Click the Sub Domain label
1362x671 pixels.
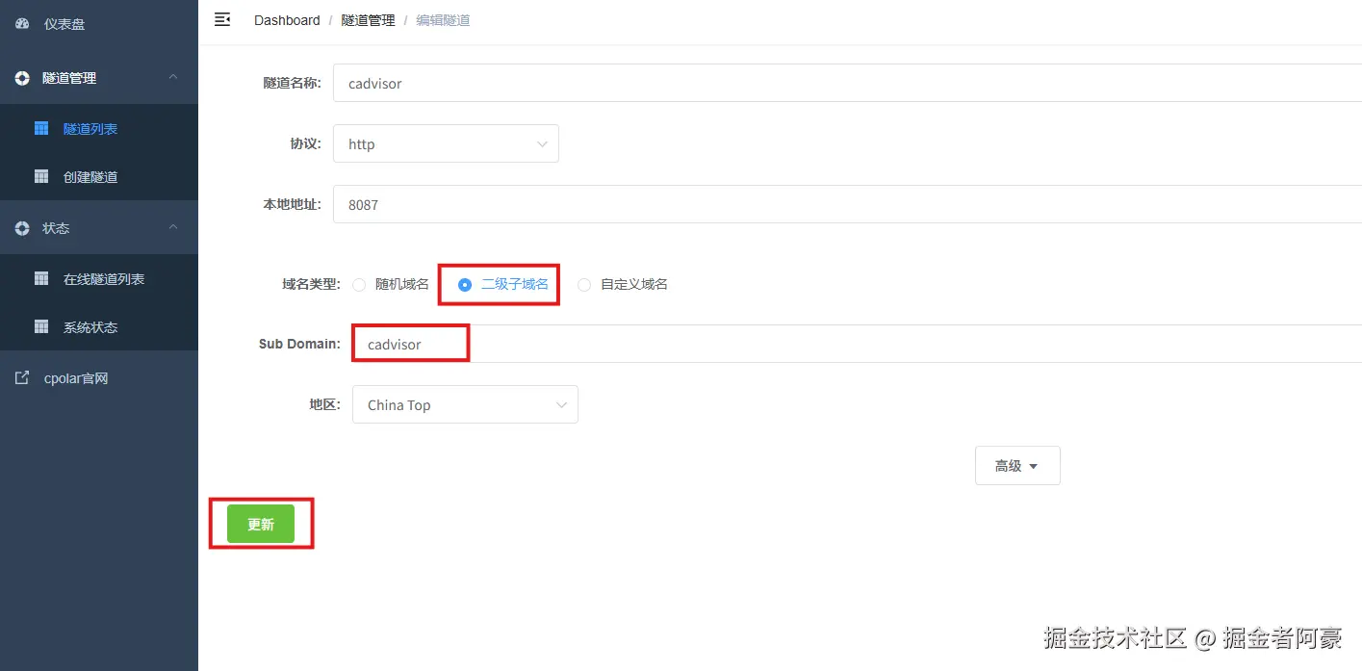[x=299, y=344]
